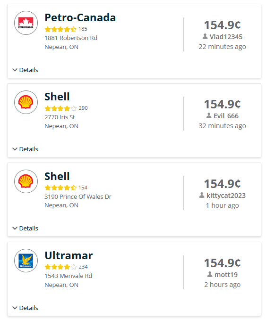Open the Petro-Canada station name link
This screenshot has height=319, width=266.
coord(80,17)
